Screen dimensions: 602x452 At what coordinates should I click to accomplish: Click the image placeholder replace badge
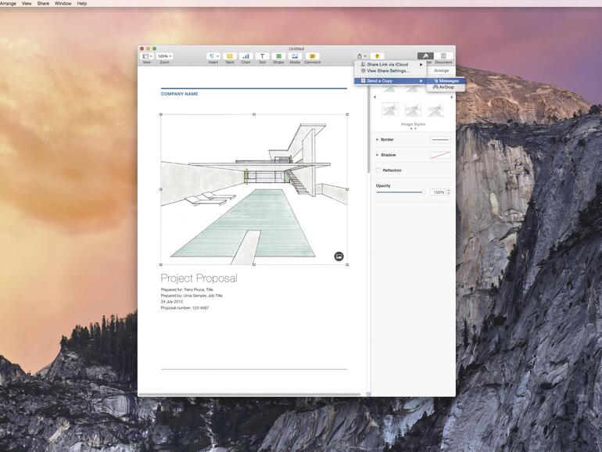point(339,256)
